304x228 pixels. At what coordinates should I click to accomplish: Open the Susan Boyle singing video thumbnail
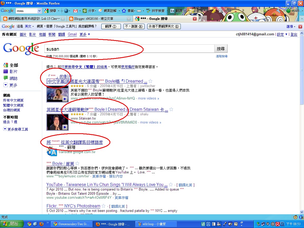click(x=57, y=94)
